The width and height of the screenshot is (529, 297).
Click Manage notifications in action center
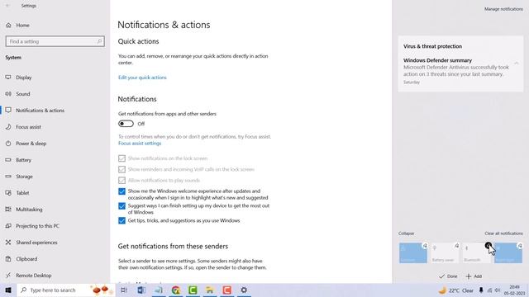pyautogui.click(x=503, y=9)
